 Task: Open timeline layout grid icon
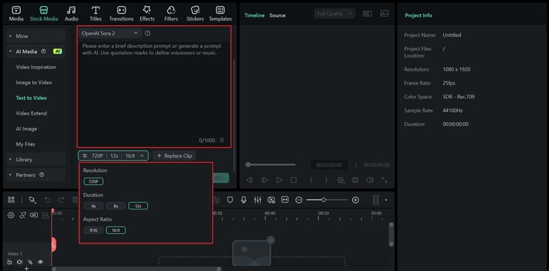point(11,200)
